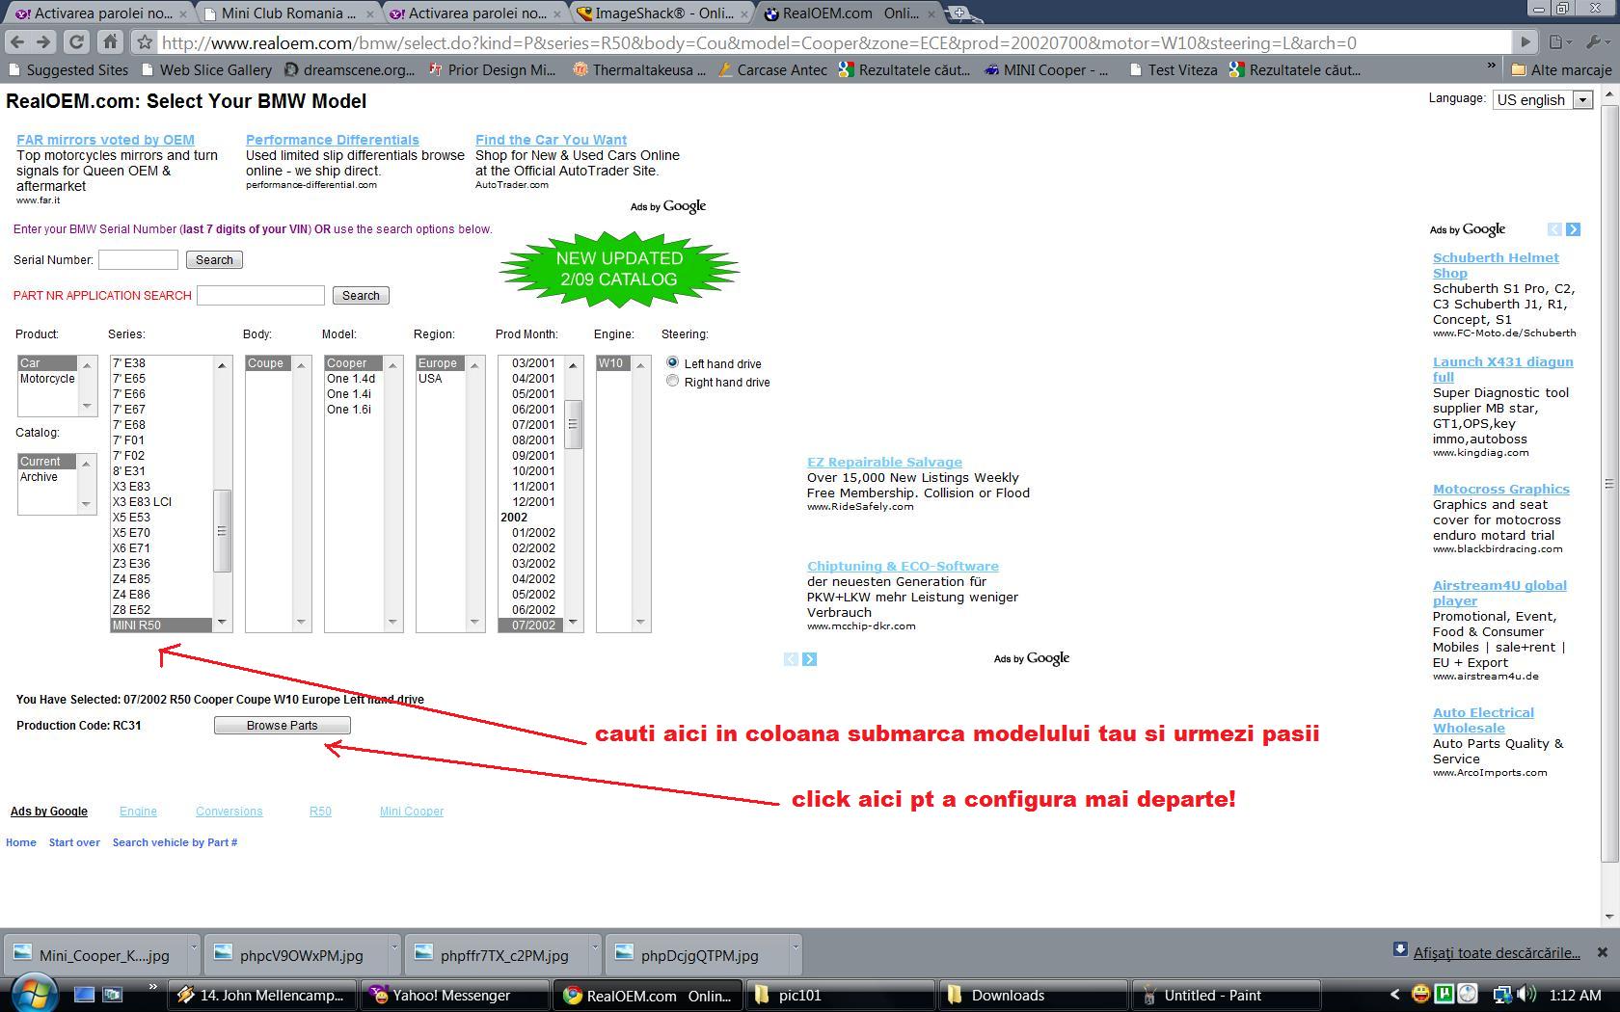Open Afișați toate descărcările link
The height and width of the screenshot is (1012, 1620).
click(x=1497, y=953)
